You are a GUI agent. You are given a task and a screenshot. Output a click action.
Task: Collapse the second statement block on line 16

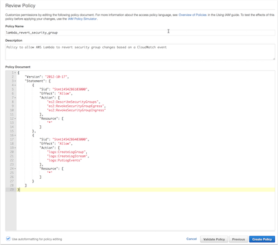tap(15, 135)
